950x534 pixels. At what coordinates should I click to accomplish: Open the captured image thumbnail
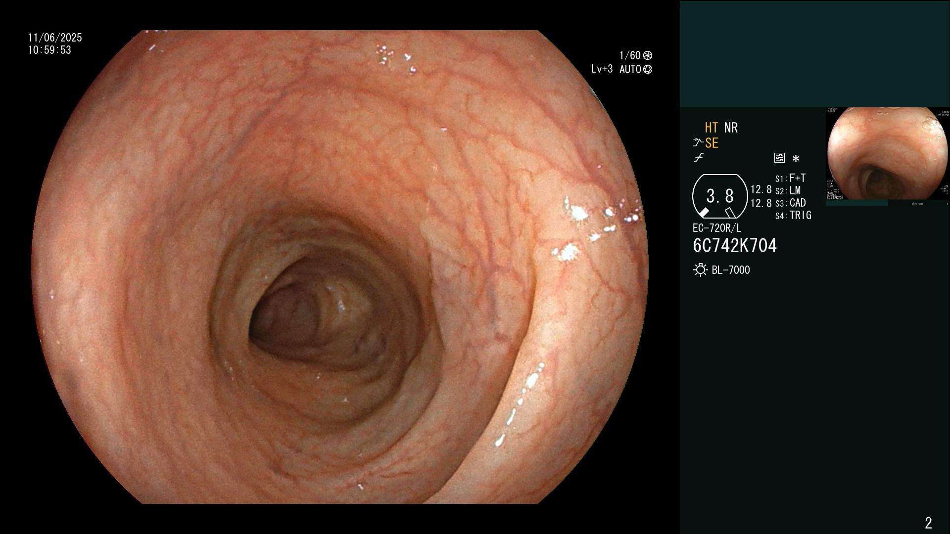click(888, 154)
